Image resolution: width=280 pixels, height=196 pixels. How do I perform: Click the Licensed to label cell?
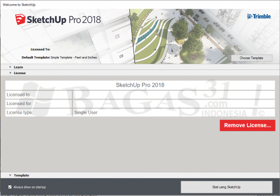pyautogui.click(x=38, y=95)
